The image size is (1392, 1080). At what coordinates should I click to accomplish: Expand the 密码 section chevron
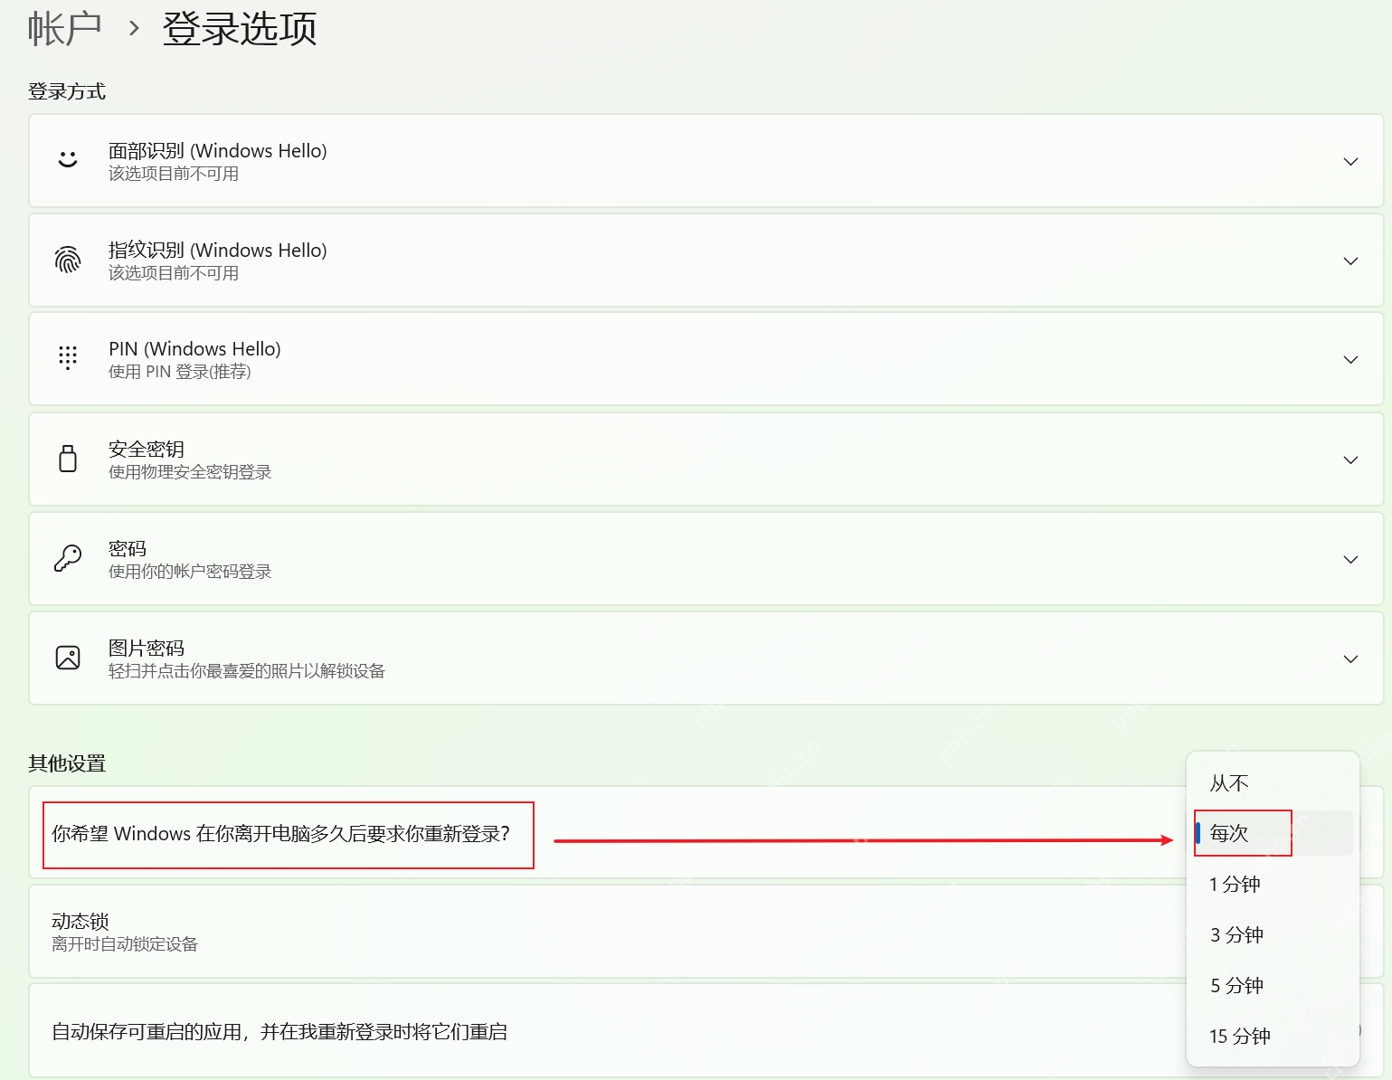click(x=1350, y=559)
